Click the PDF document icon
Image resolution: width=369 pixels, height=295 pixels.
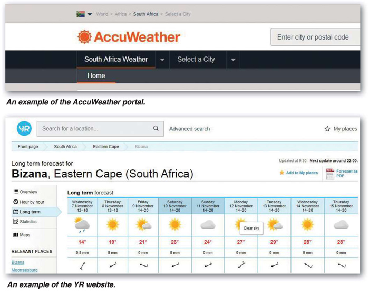(x=330, y=174)
